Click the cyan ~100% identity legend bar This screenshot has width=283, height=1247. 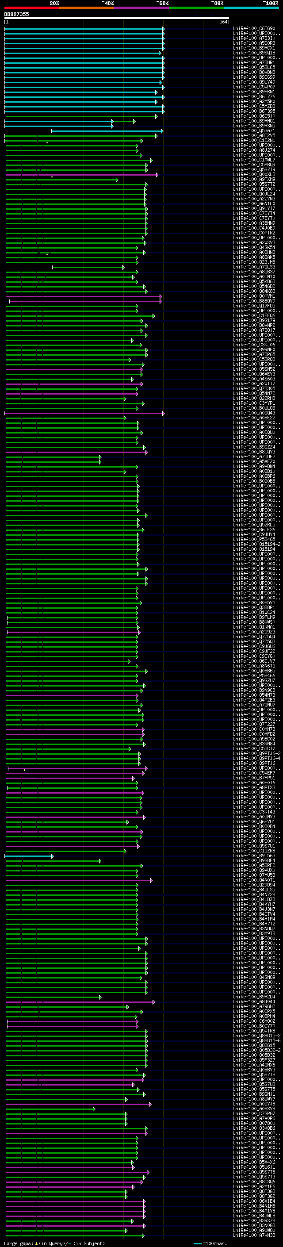click(x=251, y=8)
